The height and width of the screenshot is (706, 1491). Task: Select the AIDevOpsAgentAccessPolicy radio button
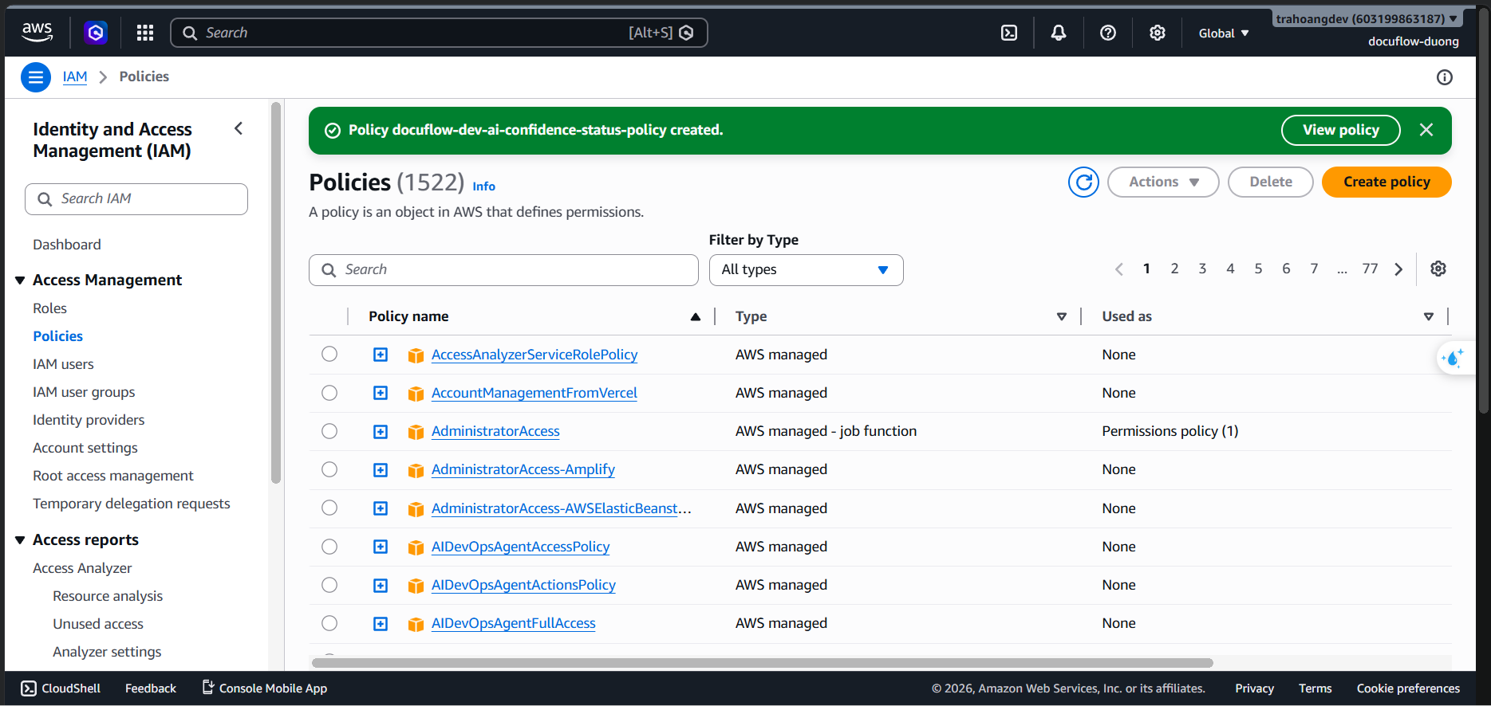coord(329,547)
